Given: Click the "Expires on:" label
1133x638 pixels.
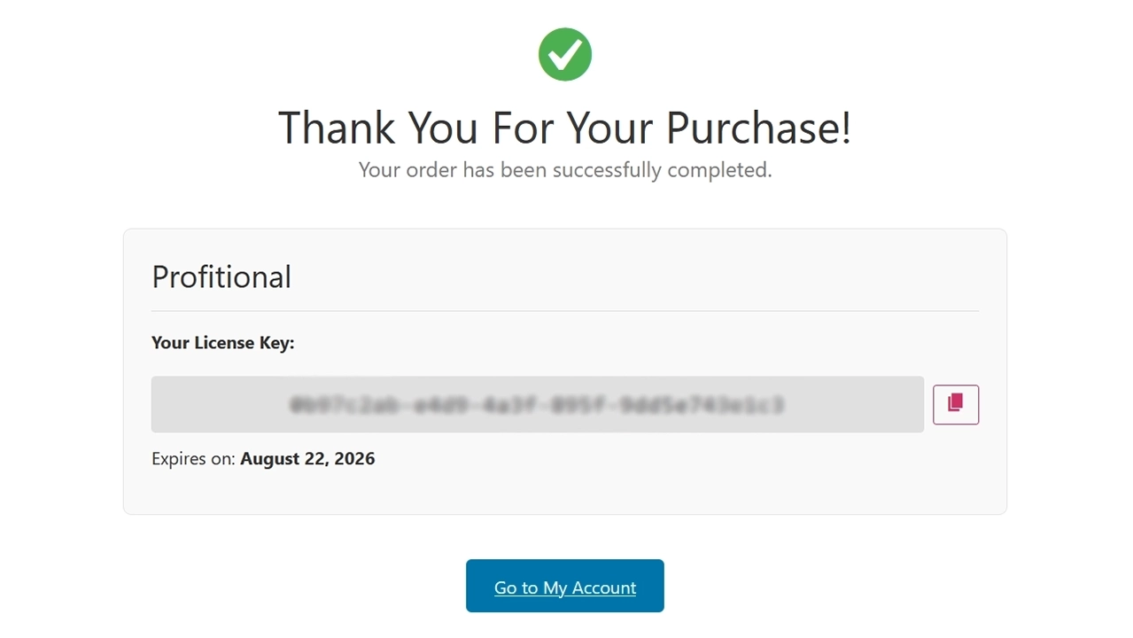Looking at the screenshot, I should [193, 459].
